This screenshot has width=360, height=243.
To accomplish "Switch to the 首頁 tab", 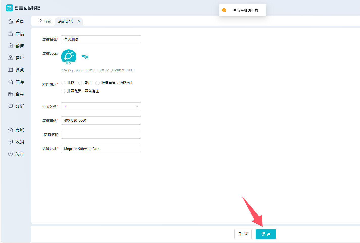I will (45, 21).
